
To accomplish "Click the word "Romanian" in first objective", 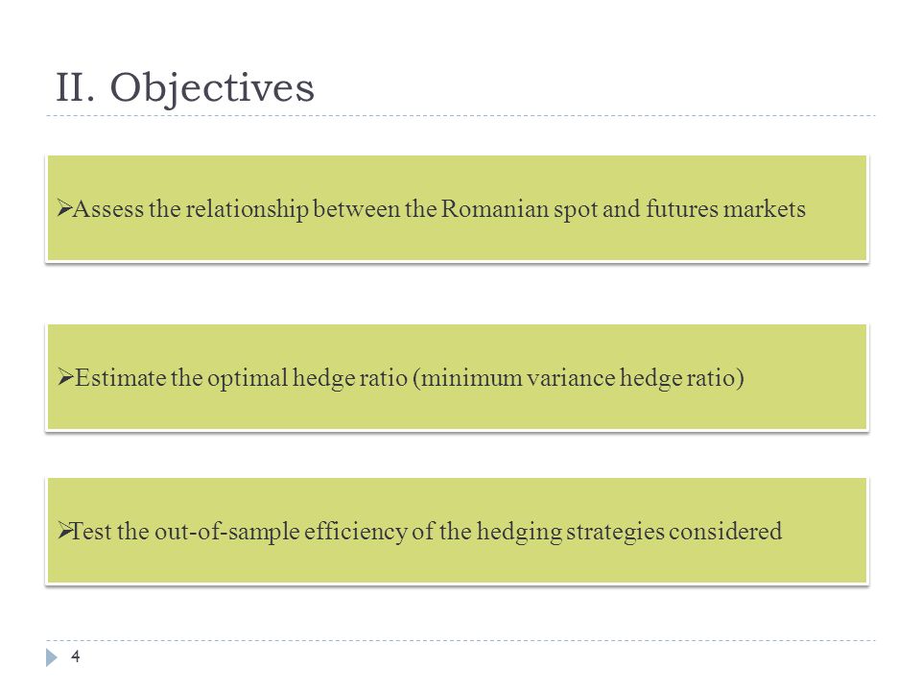I will point(495,209).
